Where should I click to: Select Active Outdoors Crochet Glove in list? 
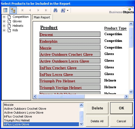[41, 109]
